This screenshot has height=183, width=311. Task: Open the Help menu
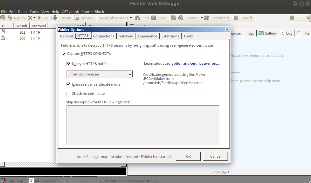tap(55, 12)
